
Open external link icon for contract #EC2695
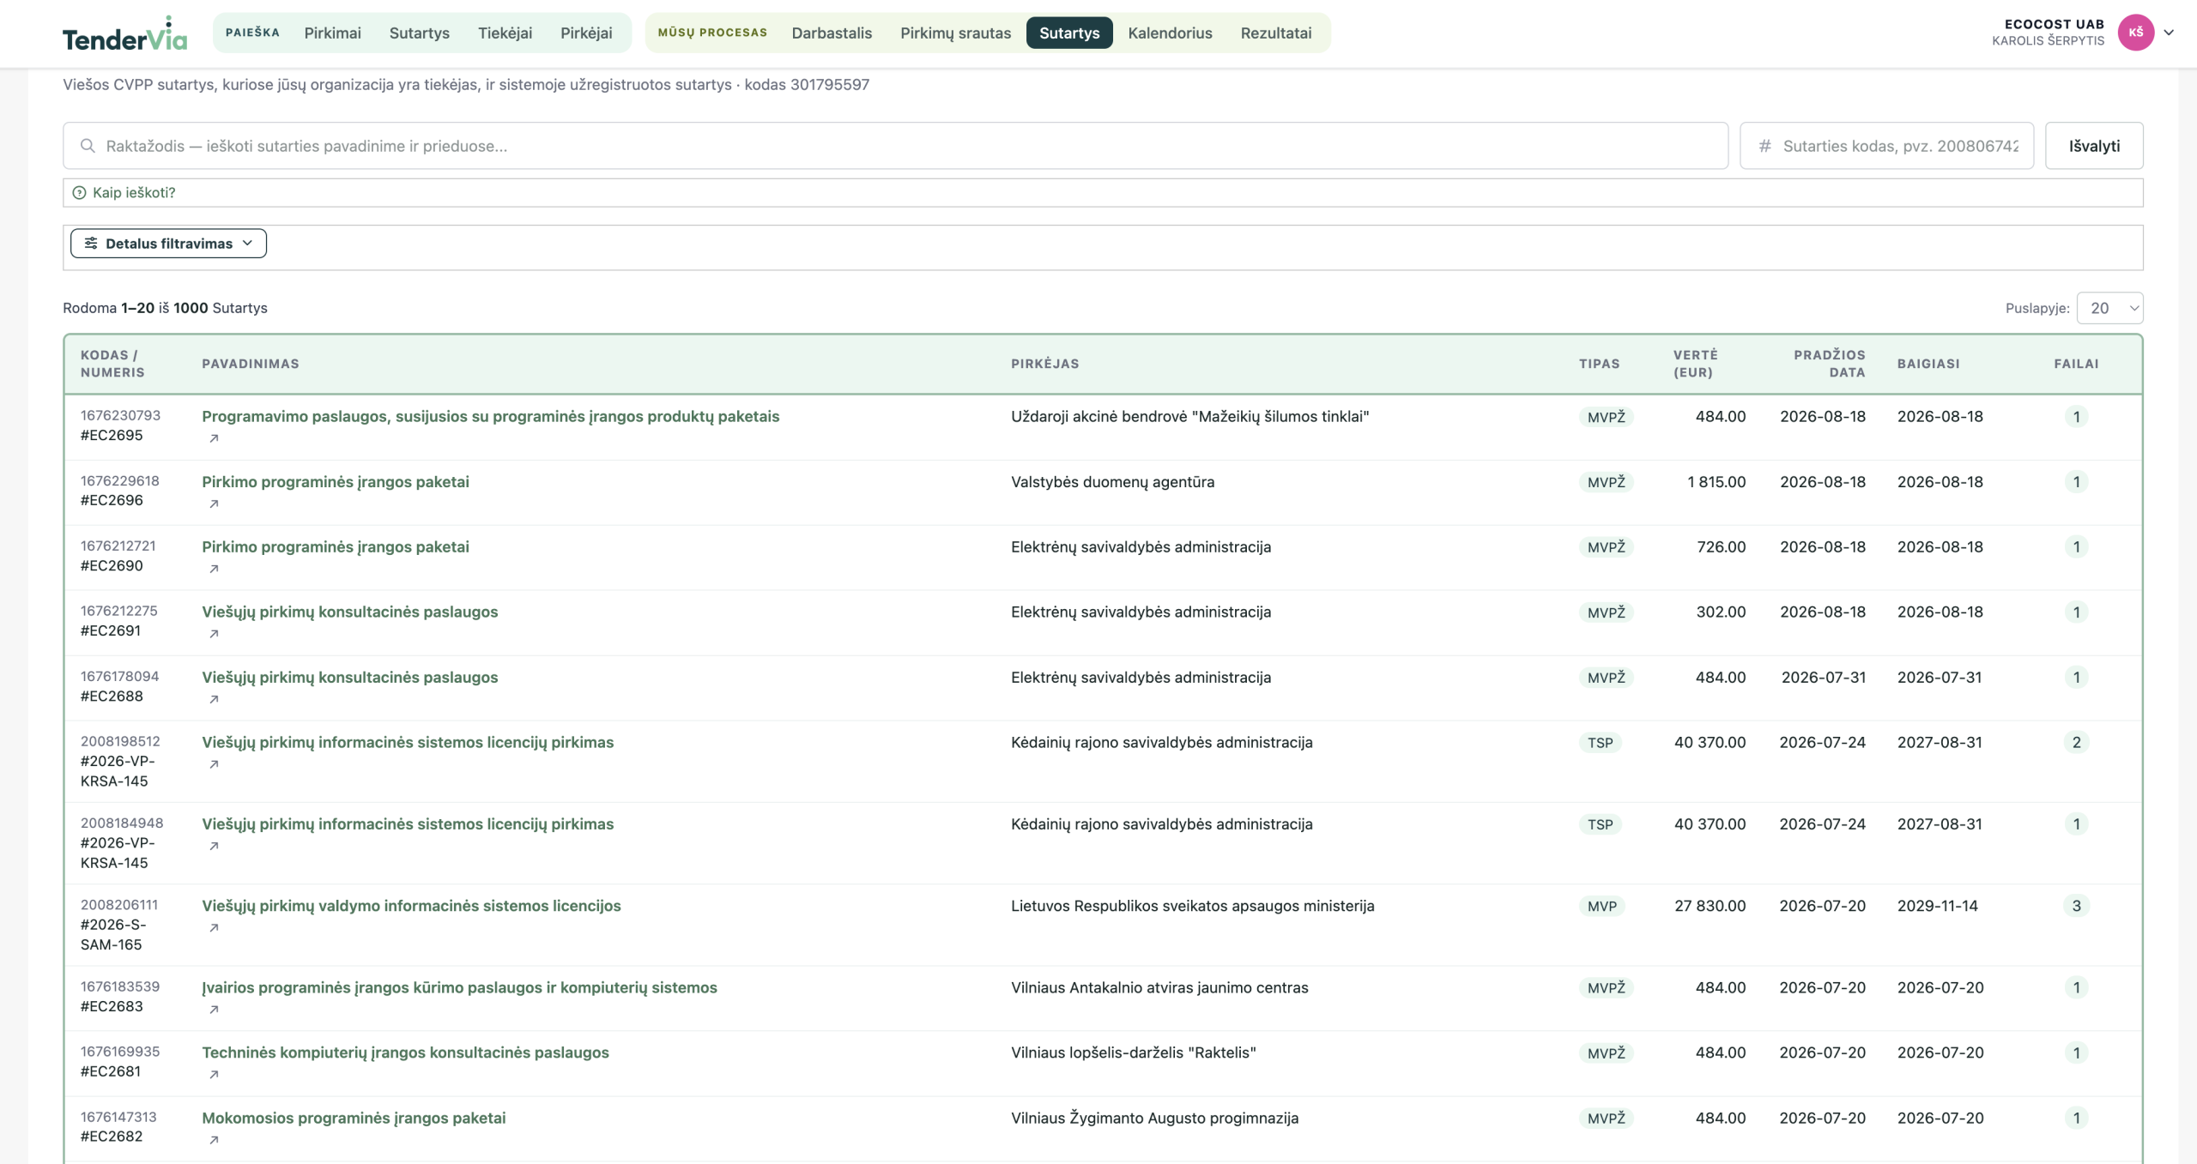coord(215,438)
